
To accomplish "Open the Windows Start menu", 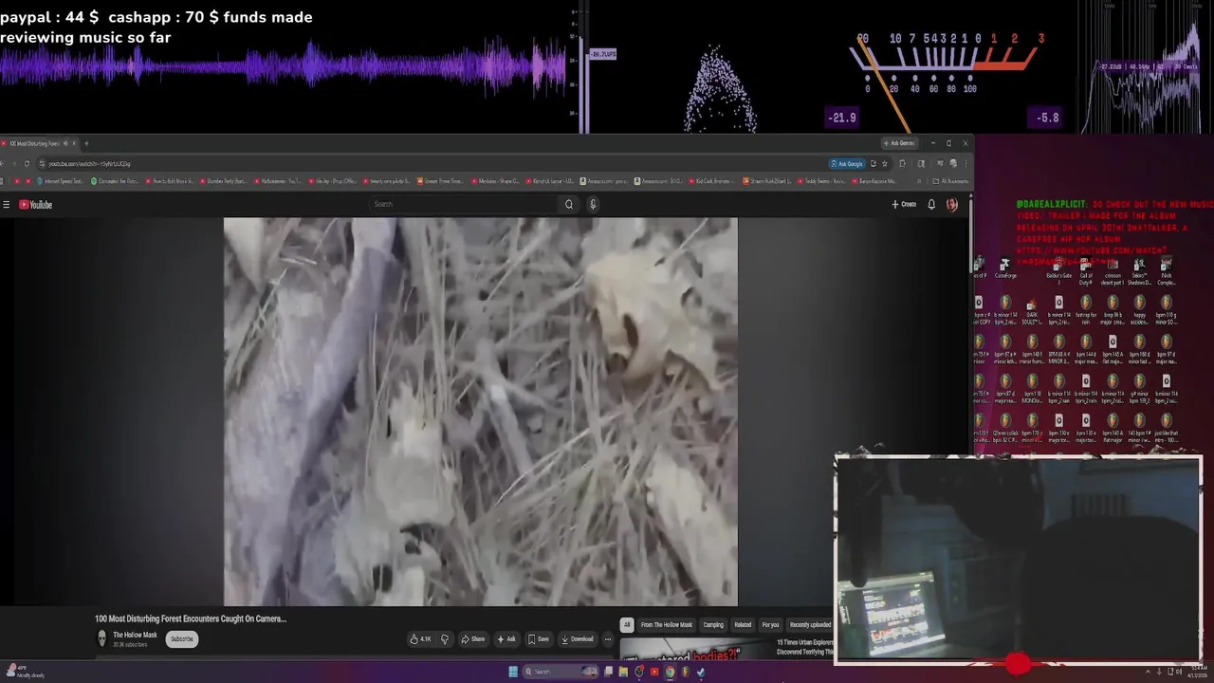I will coord(513,672).
